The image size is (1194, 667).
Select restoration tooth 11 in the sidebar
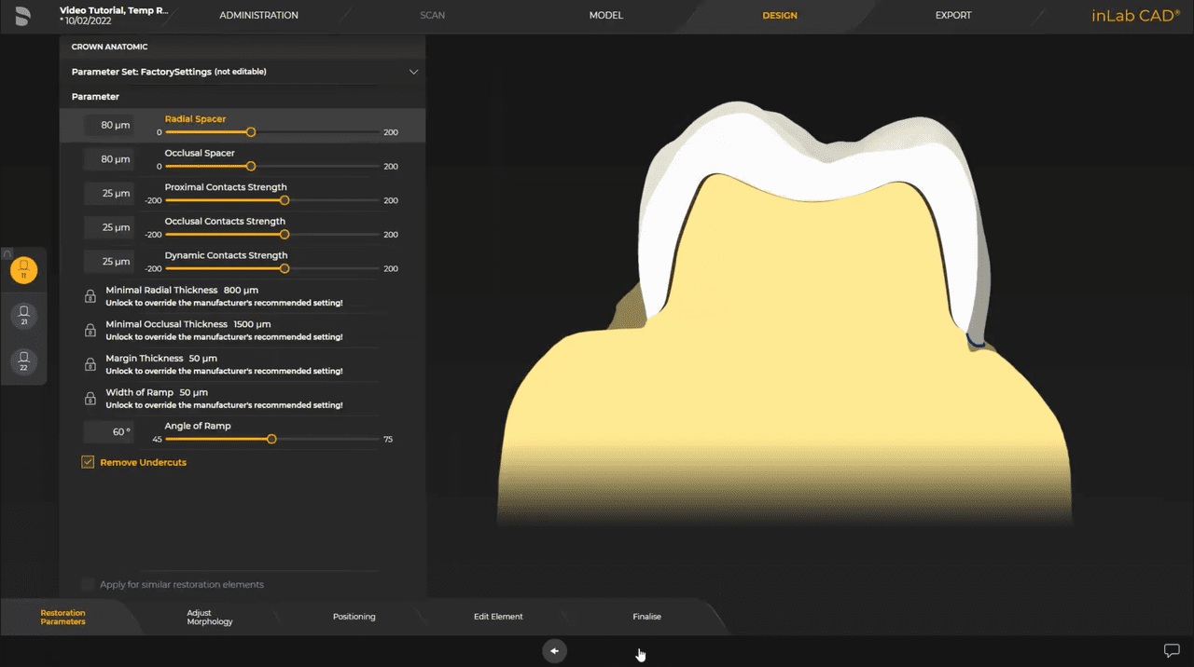(x=23, y=270)
